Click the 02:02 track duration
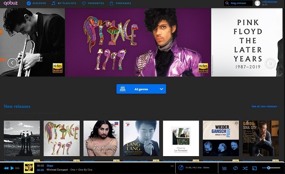Screen dimensions: 285x174 tap(40, 170)
